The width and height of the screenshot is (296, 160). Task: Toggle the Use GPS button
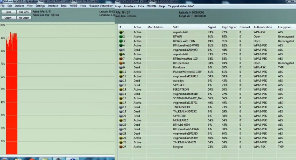[24, 12]
